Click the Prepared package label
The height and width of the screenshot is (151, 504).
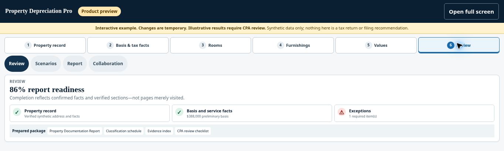pos(29,131)
